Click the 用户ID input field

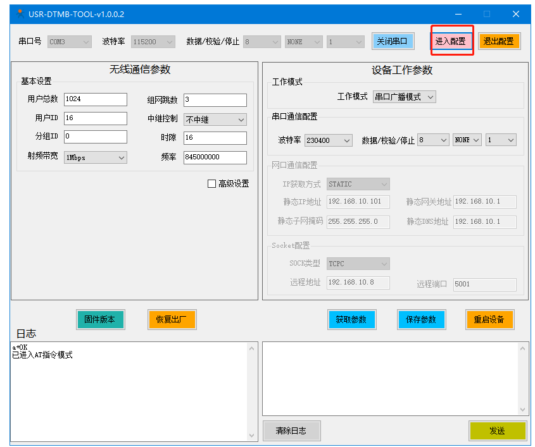tap(95, 118)
